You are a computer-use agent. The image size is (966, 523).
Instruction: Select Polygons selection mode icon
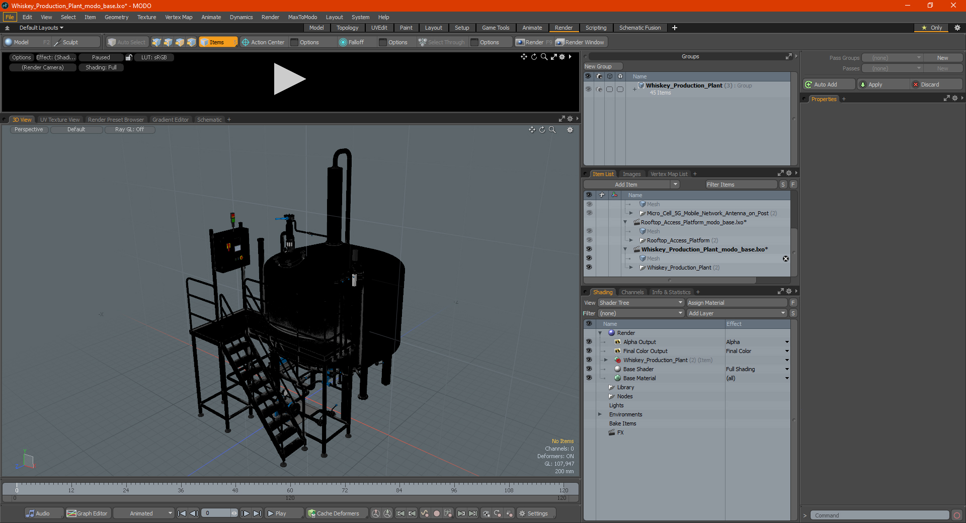(180, 42)
